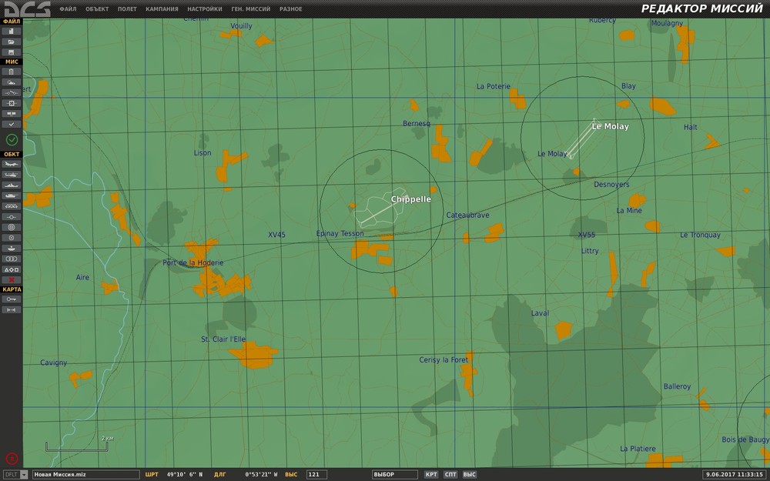Click the 2 км scale bar

pyautogui.click(x=76, y=445)
